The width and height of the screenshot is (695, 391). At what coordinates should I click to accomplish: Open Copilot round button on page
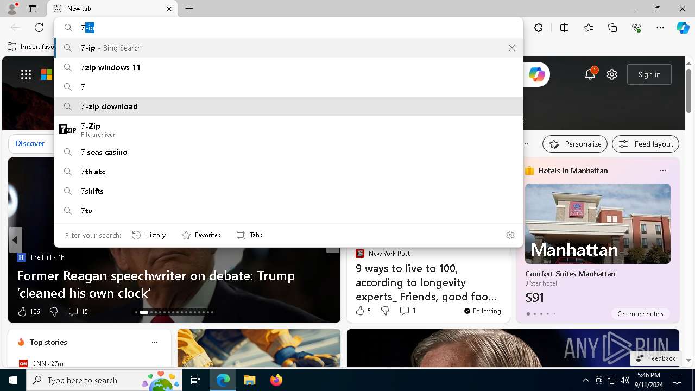536,74
